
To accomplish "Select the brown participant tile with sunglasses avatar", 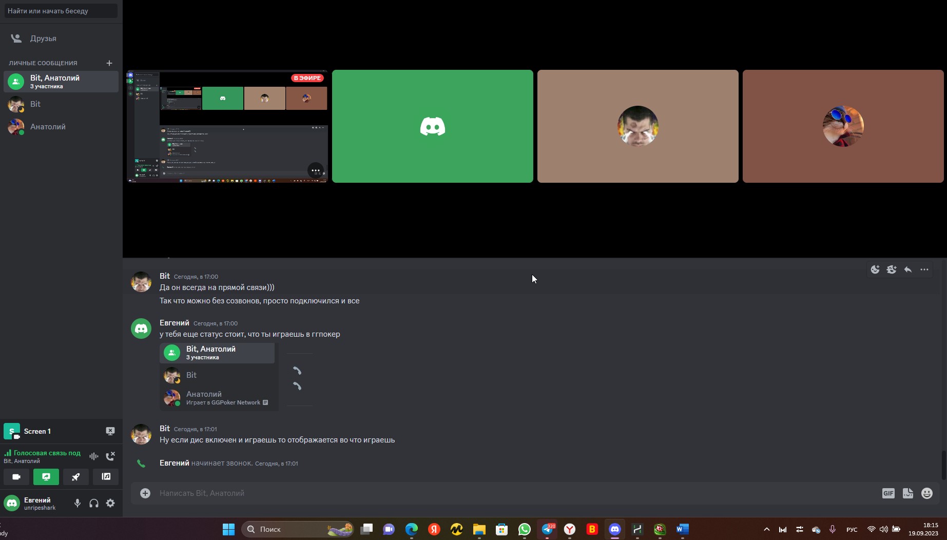I will pos(843,126).
